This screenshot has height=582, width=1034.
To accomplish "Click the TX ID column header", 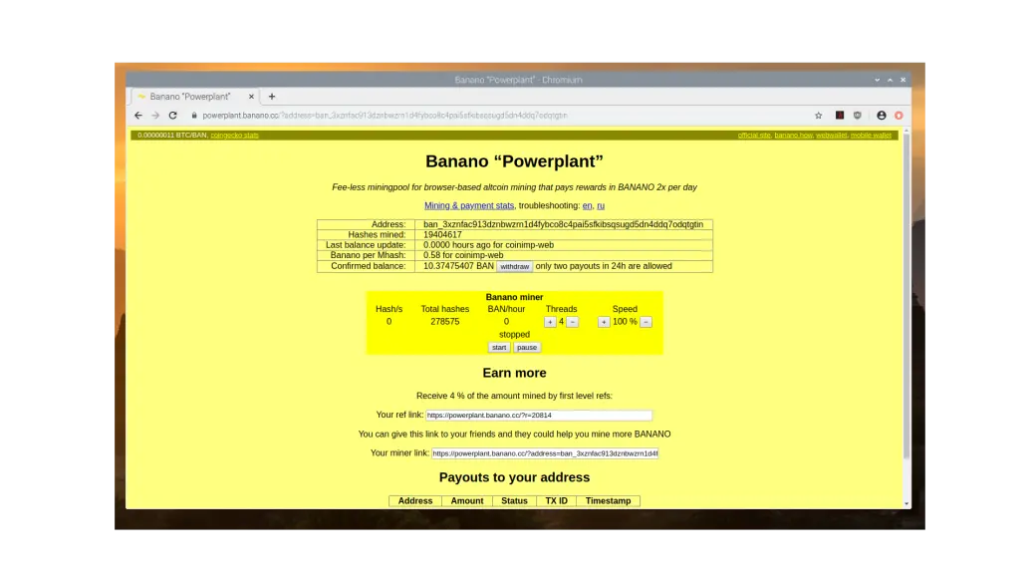I will [557, 501].
